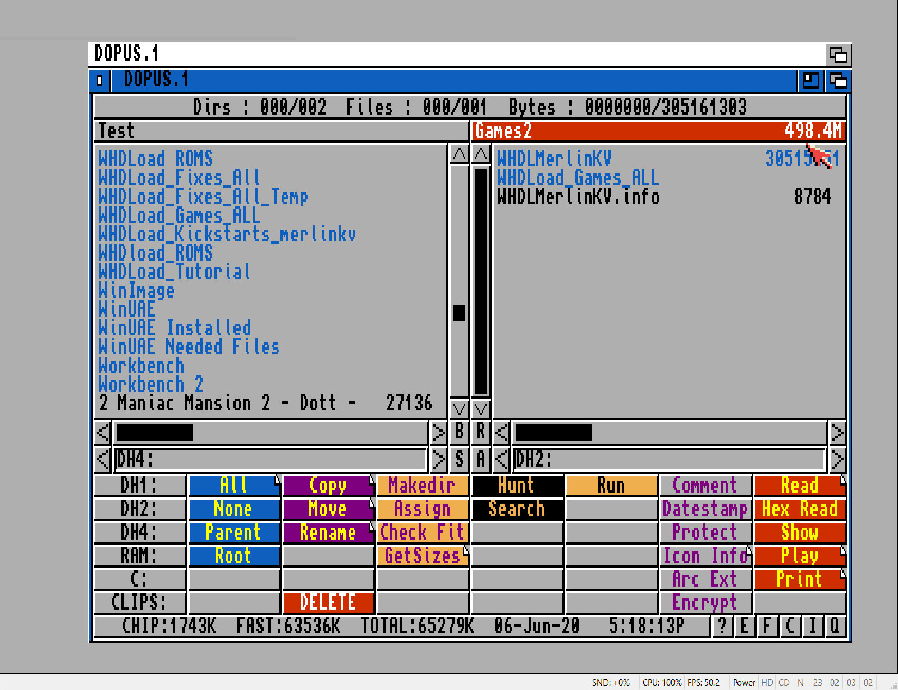Viewport: 898px width, 690px height.
Task: Click the ? help button in status bar
Action: (x=722, y=625)
